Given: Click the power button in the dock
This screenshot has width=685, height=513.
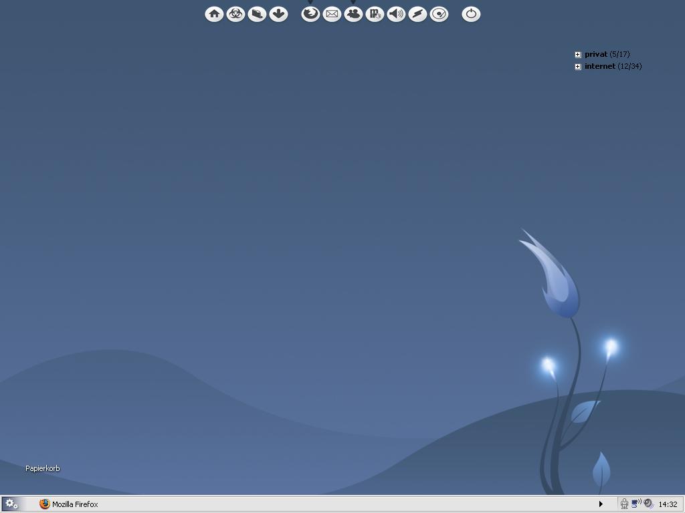Looking at the screenshot, I should [x=471, y=14].
